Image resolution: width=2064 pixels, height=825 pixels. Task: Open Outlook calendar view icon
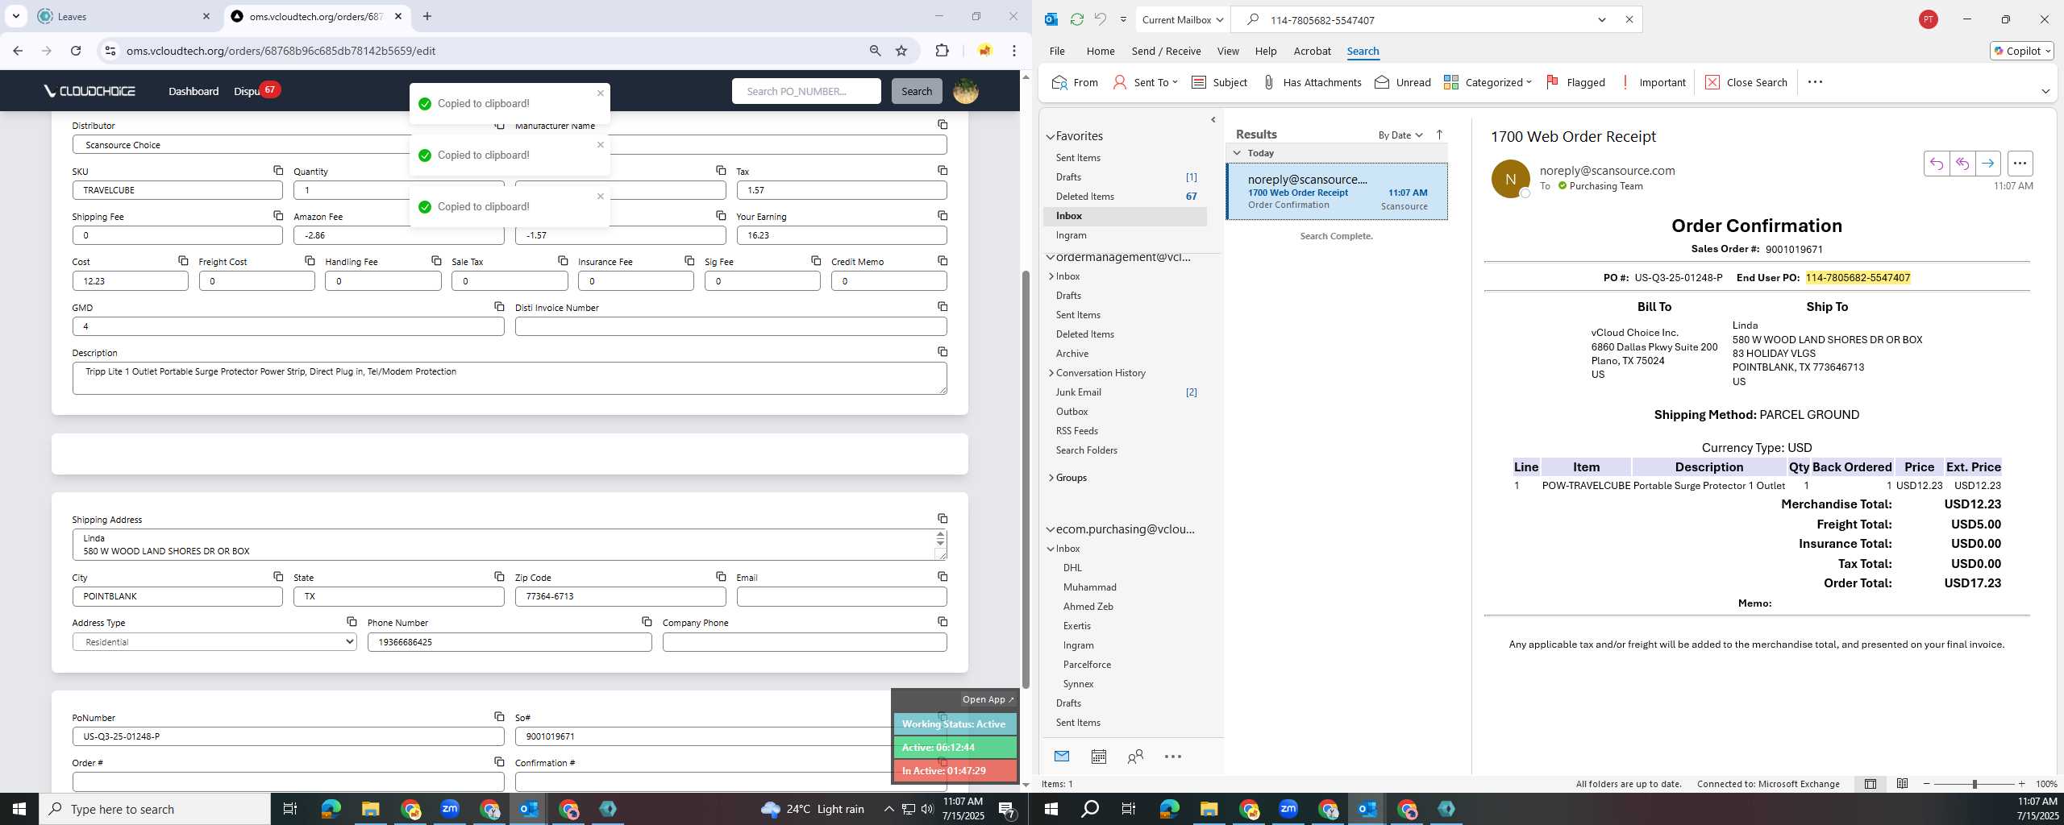1098,756
